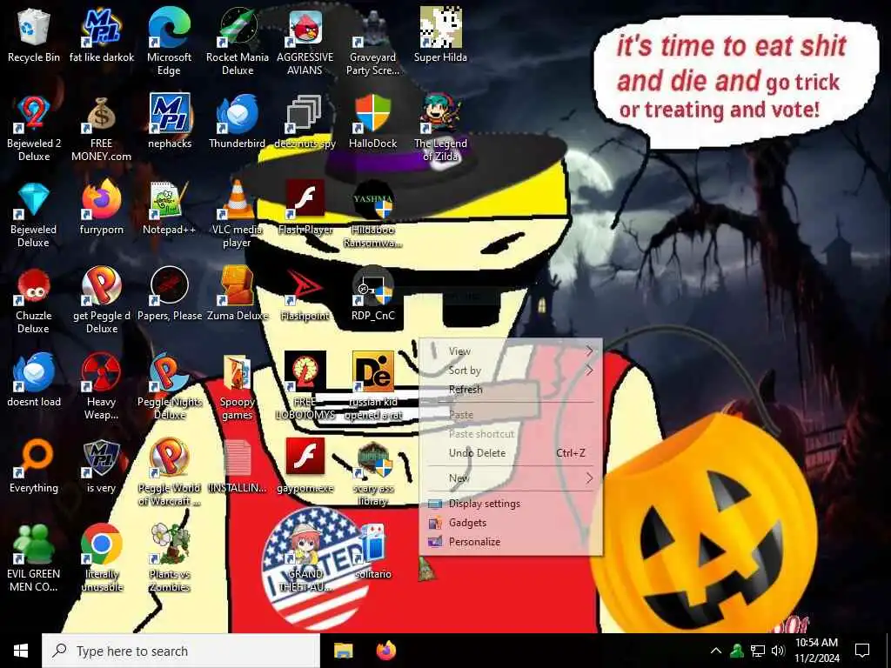
Task: Expand the View submenu in context menu
Action: point(511,351)
